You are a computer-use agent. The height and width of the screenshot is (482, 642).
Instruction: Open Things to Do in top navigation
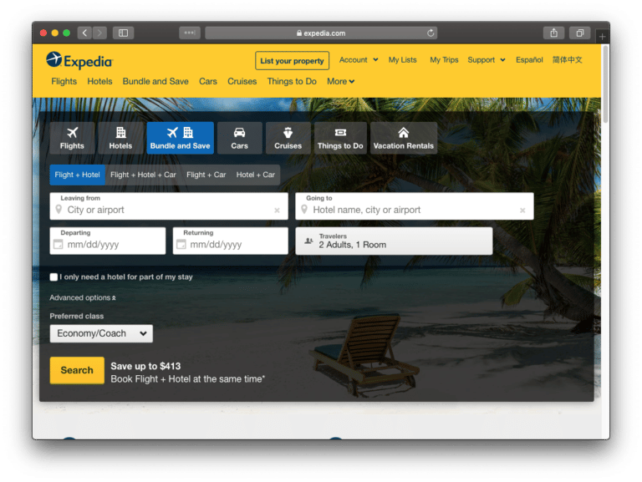point(292,81)
